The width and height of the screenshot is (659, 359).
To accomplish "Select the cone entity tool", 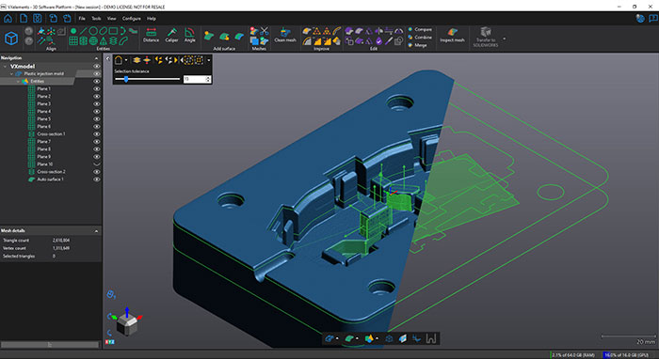I will [103, 41].
